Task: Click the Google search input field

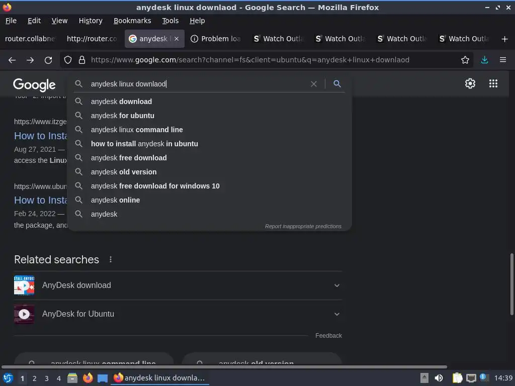Action: tap(197, 84)
